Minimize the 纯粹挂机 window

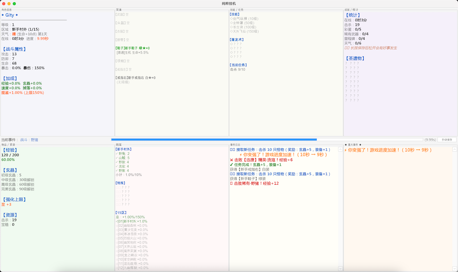(9, 4)
